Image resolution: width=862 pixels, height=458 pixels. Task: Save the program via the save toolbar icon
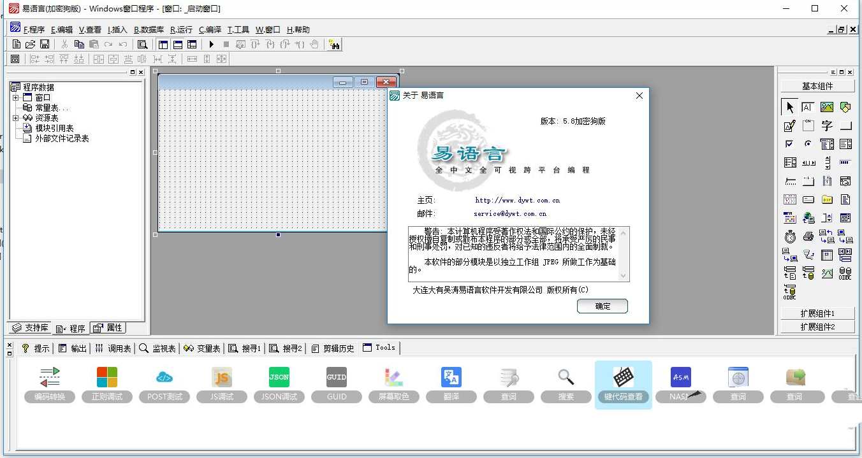(44, 44)
